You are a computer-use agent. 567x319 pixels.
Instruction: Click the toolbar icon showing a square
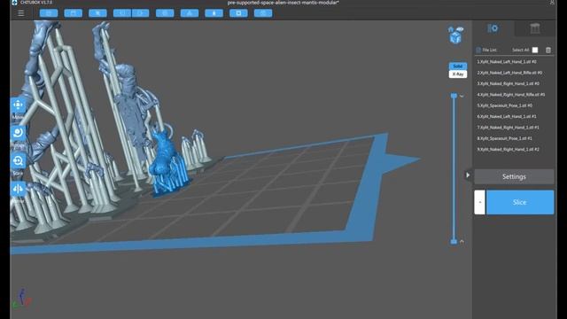click(x=238, y=13)
